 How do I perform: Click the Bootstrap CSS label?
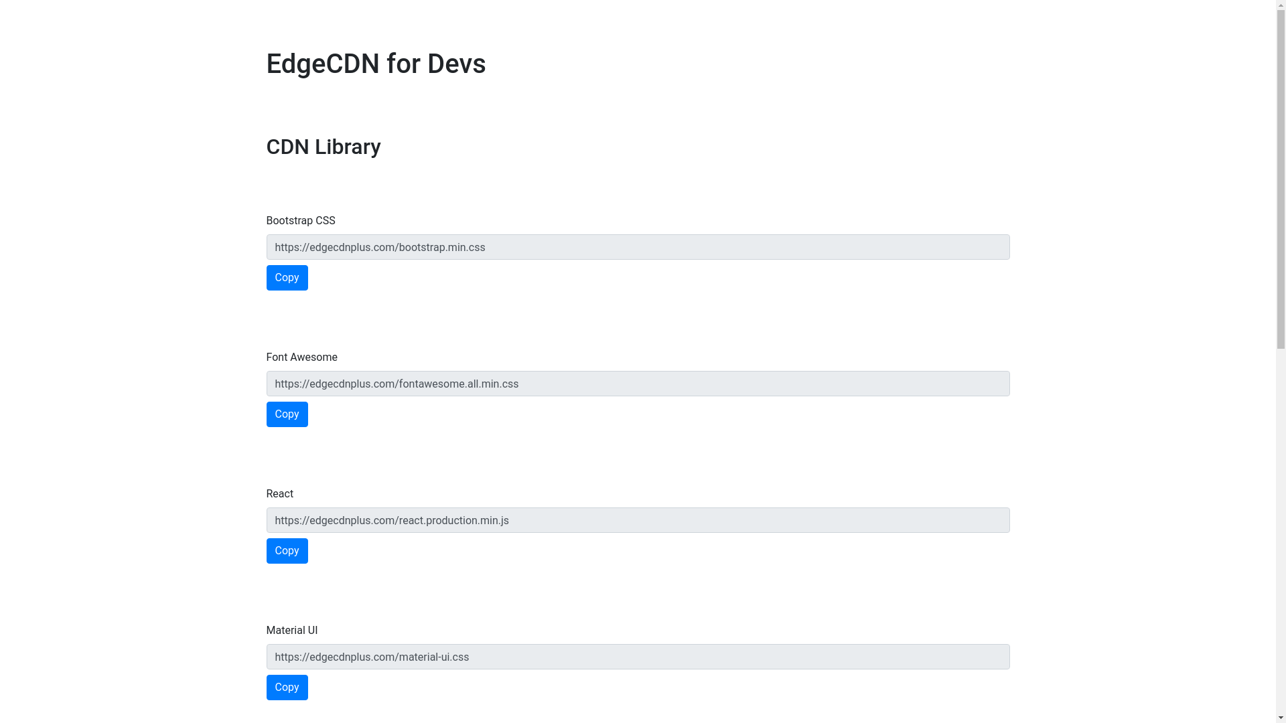point(301,220)
